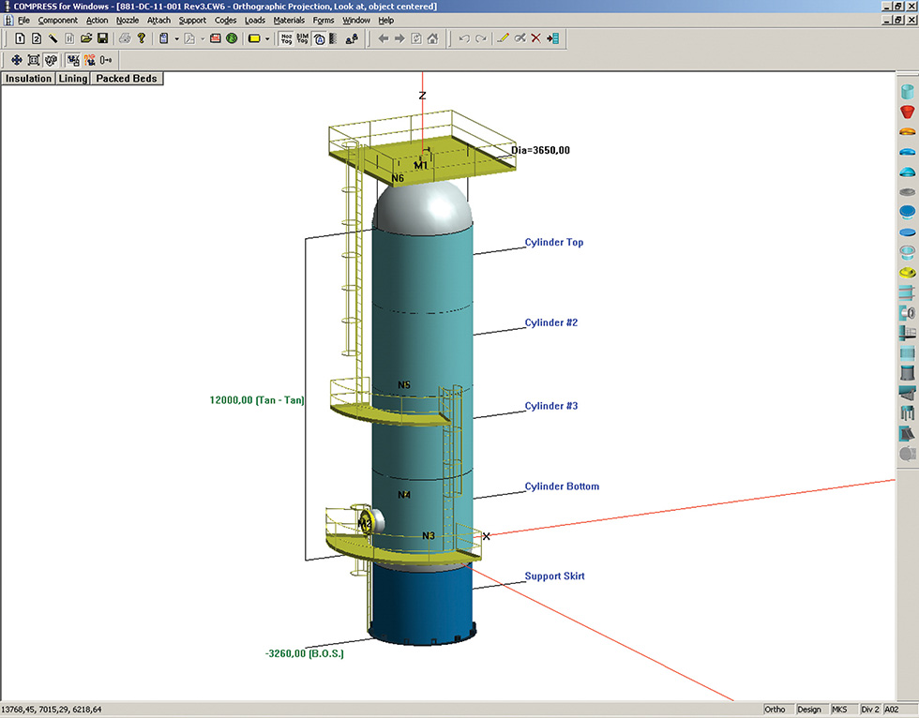Click the people icon in the toolbar
This screenshot has width=919, height=718.
(x=352, y=38)
